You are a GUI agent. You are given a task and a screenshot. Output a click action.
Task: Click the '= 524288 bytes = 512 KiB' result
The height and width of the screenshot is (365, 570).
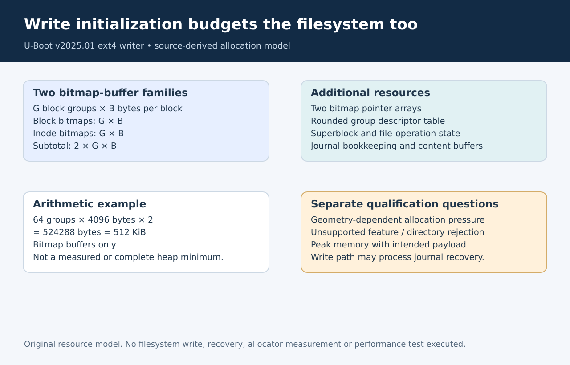tap(90, 232)
